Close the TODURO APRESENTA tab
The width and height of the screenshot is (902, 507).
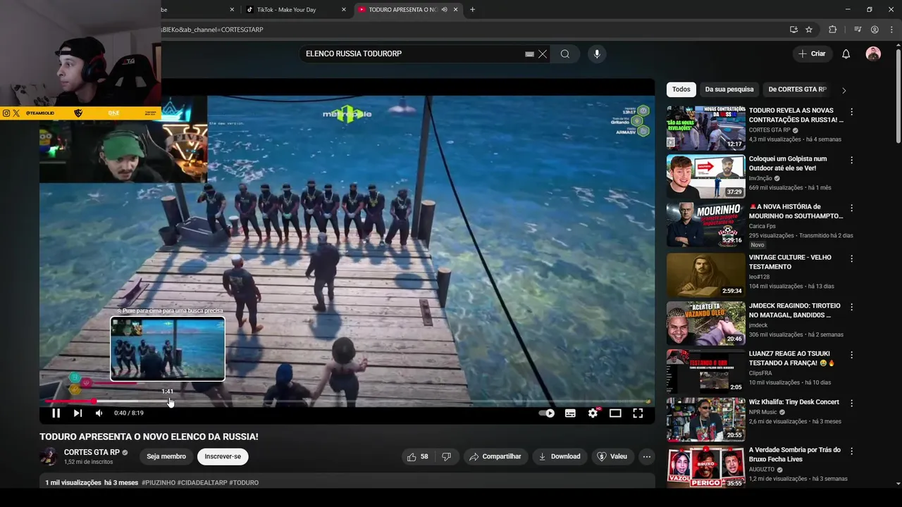point(456,10)
